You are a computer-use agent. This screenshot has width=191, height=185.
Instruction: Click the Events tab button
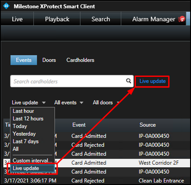tap(24, 60)
